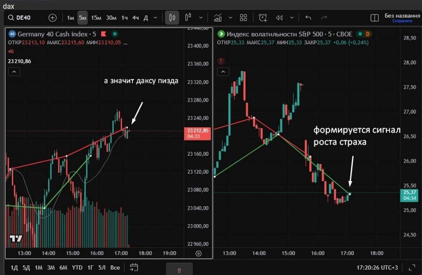Open the chart layout selection icon
The width and height of the screenshot is (422, 275).
[375, 18]
